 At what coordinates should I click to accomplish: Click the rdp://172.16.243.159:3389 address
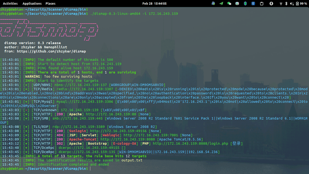pyautogui.click(x=79, y=127)
